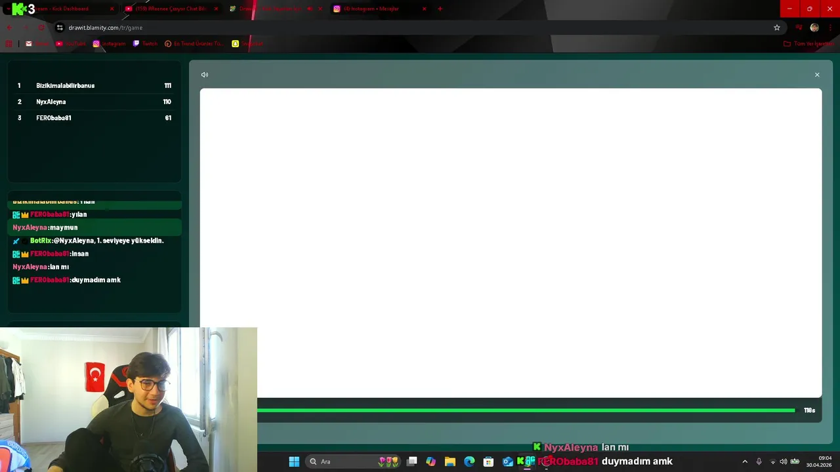Screen dimensions: 840x472
Task: Open the Twitch bookmark
Action: pos(145,44)
